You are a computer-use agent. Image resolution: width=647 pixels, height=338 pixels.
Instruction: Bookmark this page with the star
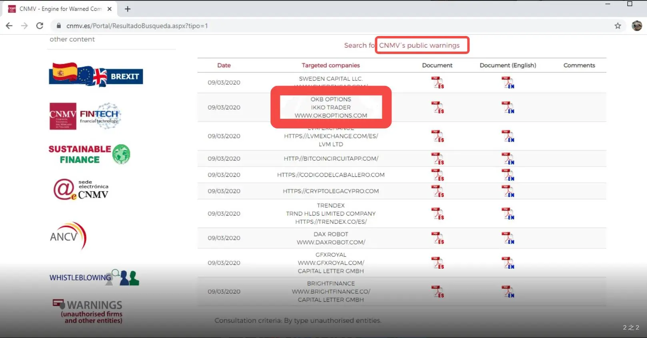click(x=618, y=26)
